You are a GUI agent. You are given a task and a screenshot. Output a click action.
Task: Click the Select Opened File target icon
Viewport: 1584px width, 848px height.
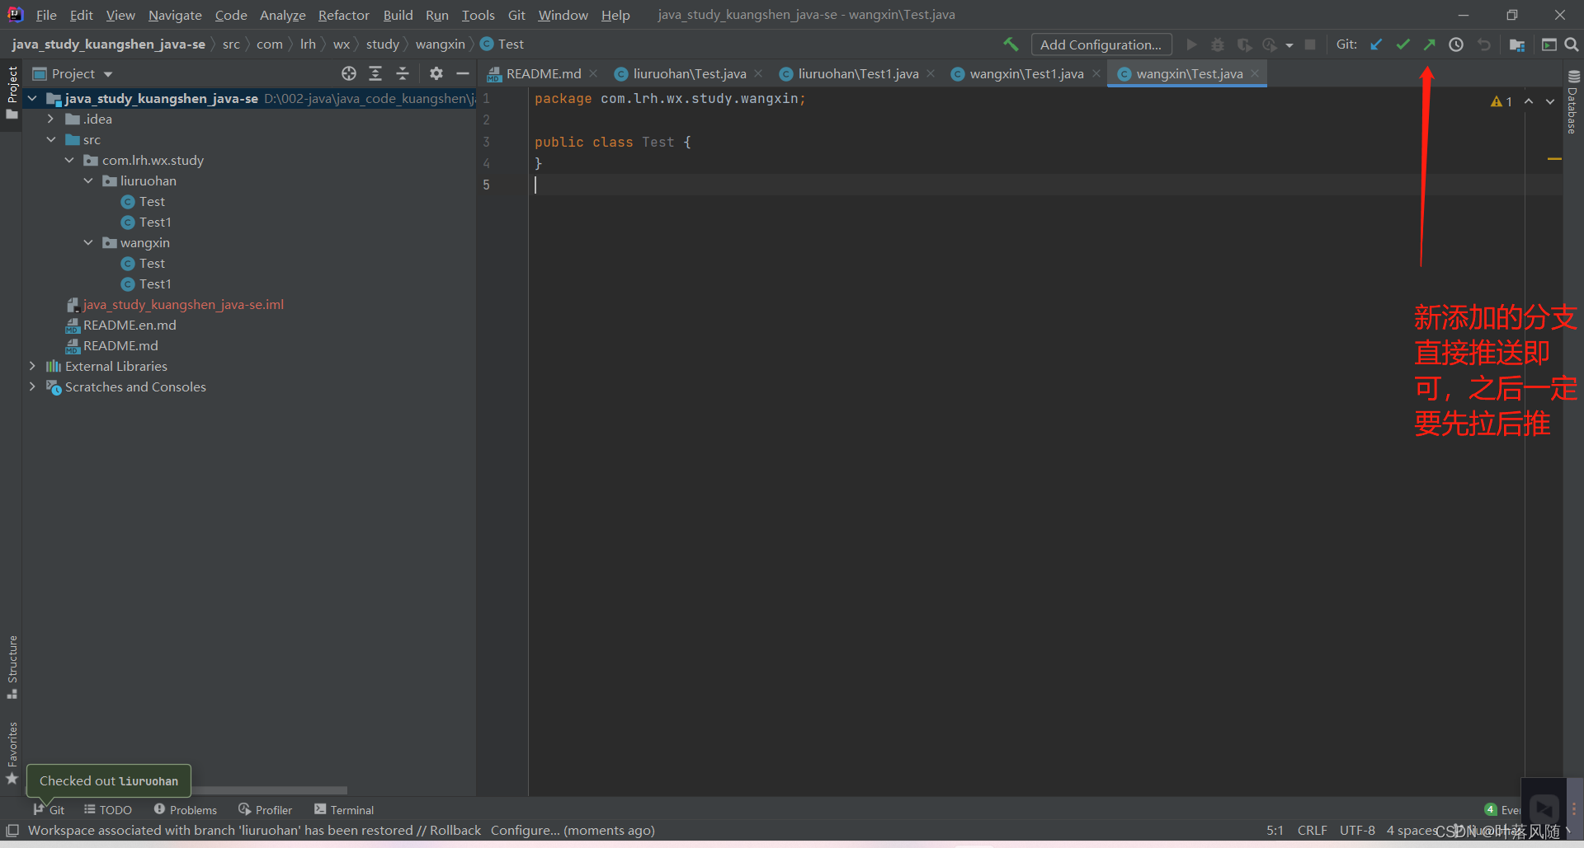[x=349, y=73]
